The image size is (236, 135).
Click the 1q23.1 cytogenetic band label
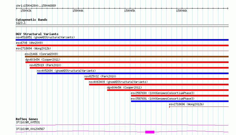point(21,23)
